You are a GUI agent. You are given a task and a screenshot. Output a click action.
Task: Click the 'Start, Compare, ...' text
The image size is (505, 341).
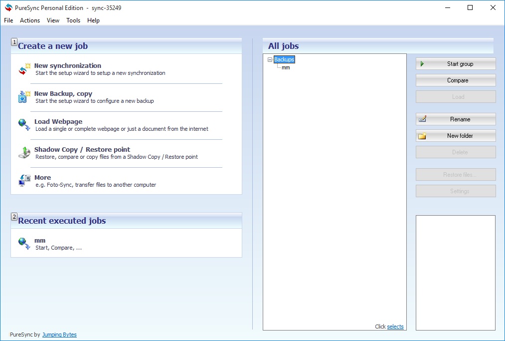click(x=58, y=248)
